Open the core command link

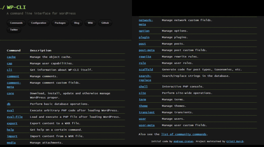click(x=10, y=93)
